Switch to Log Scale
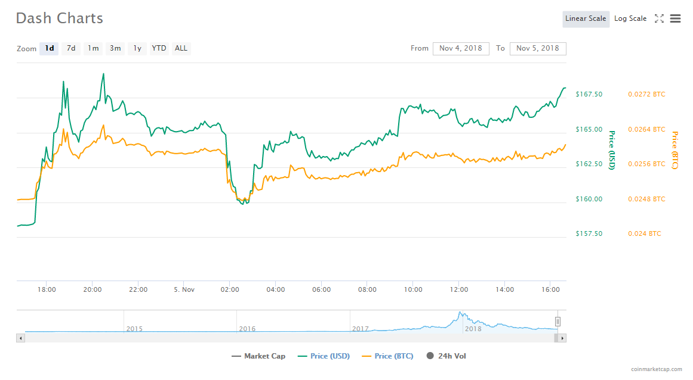693x380 pixels. (x=630, y=18)
